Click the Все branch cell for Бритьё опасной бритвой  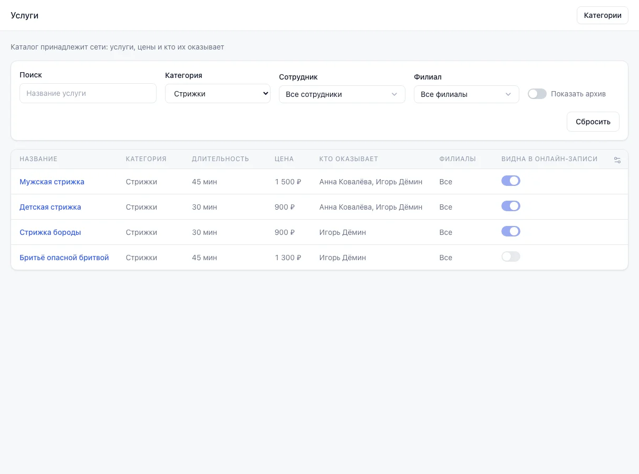[x=446, y=258]
